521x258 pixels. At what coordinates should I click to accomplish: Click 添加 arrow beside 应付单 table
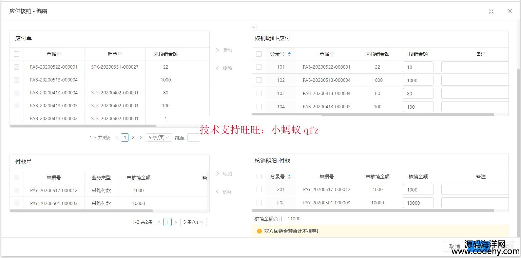(x=224, y=50)
